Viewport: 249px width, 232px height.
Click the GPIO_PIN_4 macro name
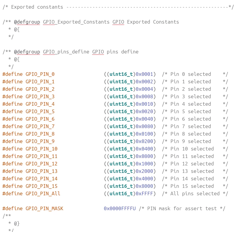click(40, 104)
